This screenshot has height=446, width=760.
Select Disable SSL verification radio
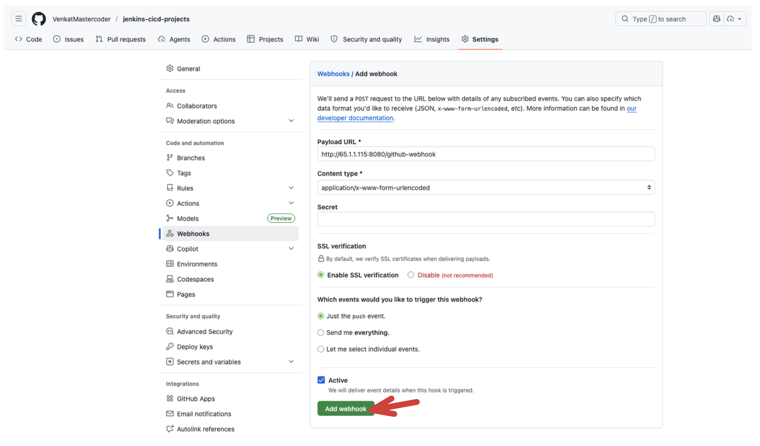click(411, 275)
